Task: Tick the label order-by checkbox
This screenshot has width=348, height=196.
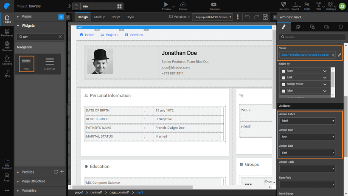Action: [283, 91]
